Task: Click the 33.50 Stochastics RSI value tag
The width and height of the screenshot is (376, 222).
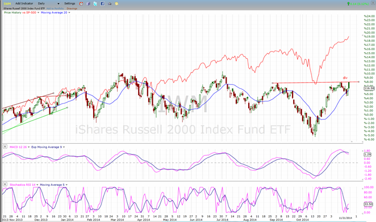Action: [x=368, y=204]
